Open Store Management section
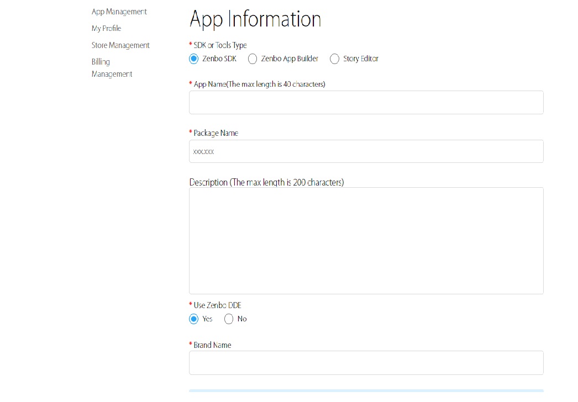Viewport: 578px width, 402px height. tap(120, 45)
